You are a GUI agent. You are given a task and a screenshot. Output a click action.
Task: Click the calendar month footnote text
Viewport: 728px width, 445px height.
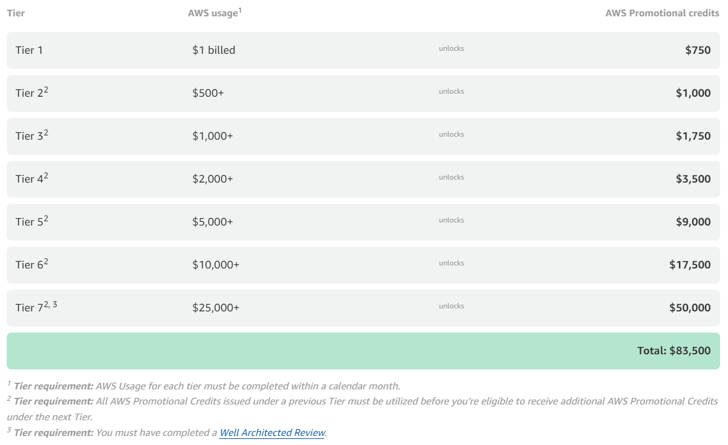click(248, 386)
